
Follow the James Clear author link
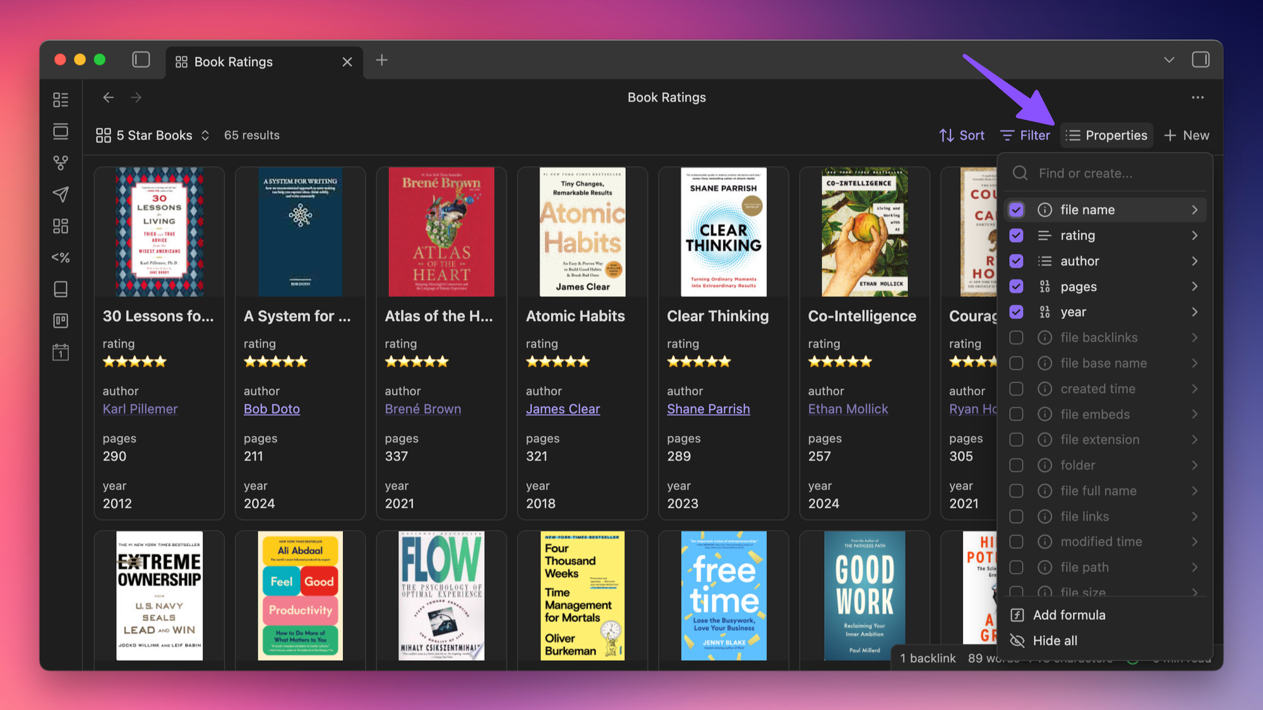[563, 409]
